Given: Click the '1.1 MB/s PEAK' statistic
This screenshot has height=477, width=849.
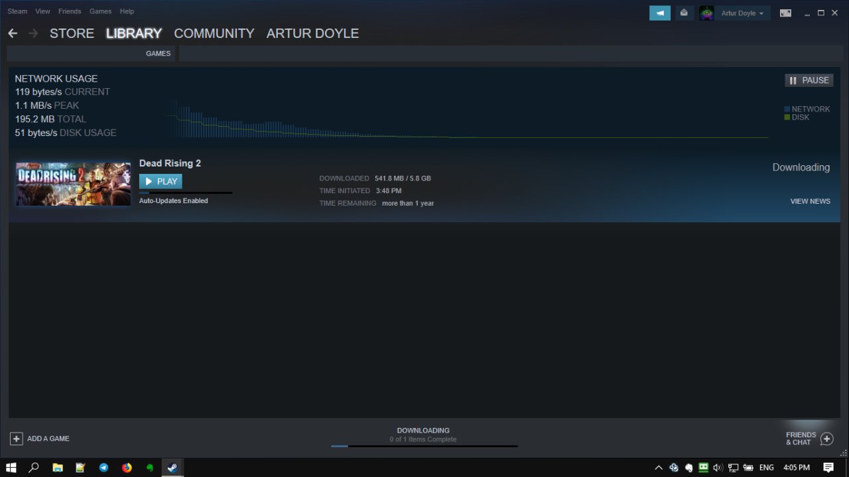Looking at the screenshot, I should (47, 105).
